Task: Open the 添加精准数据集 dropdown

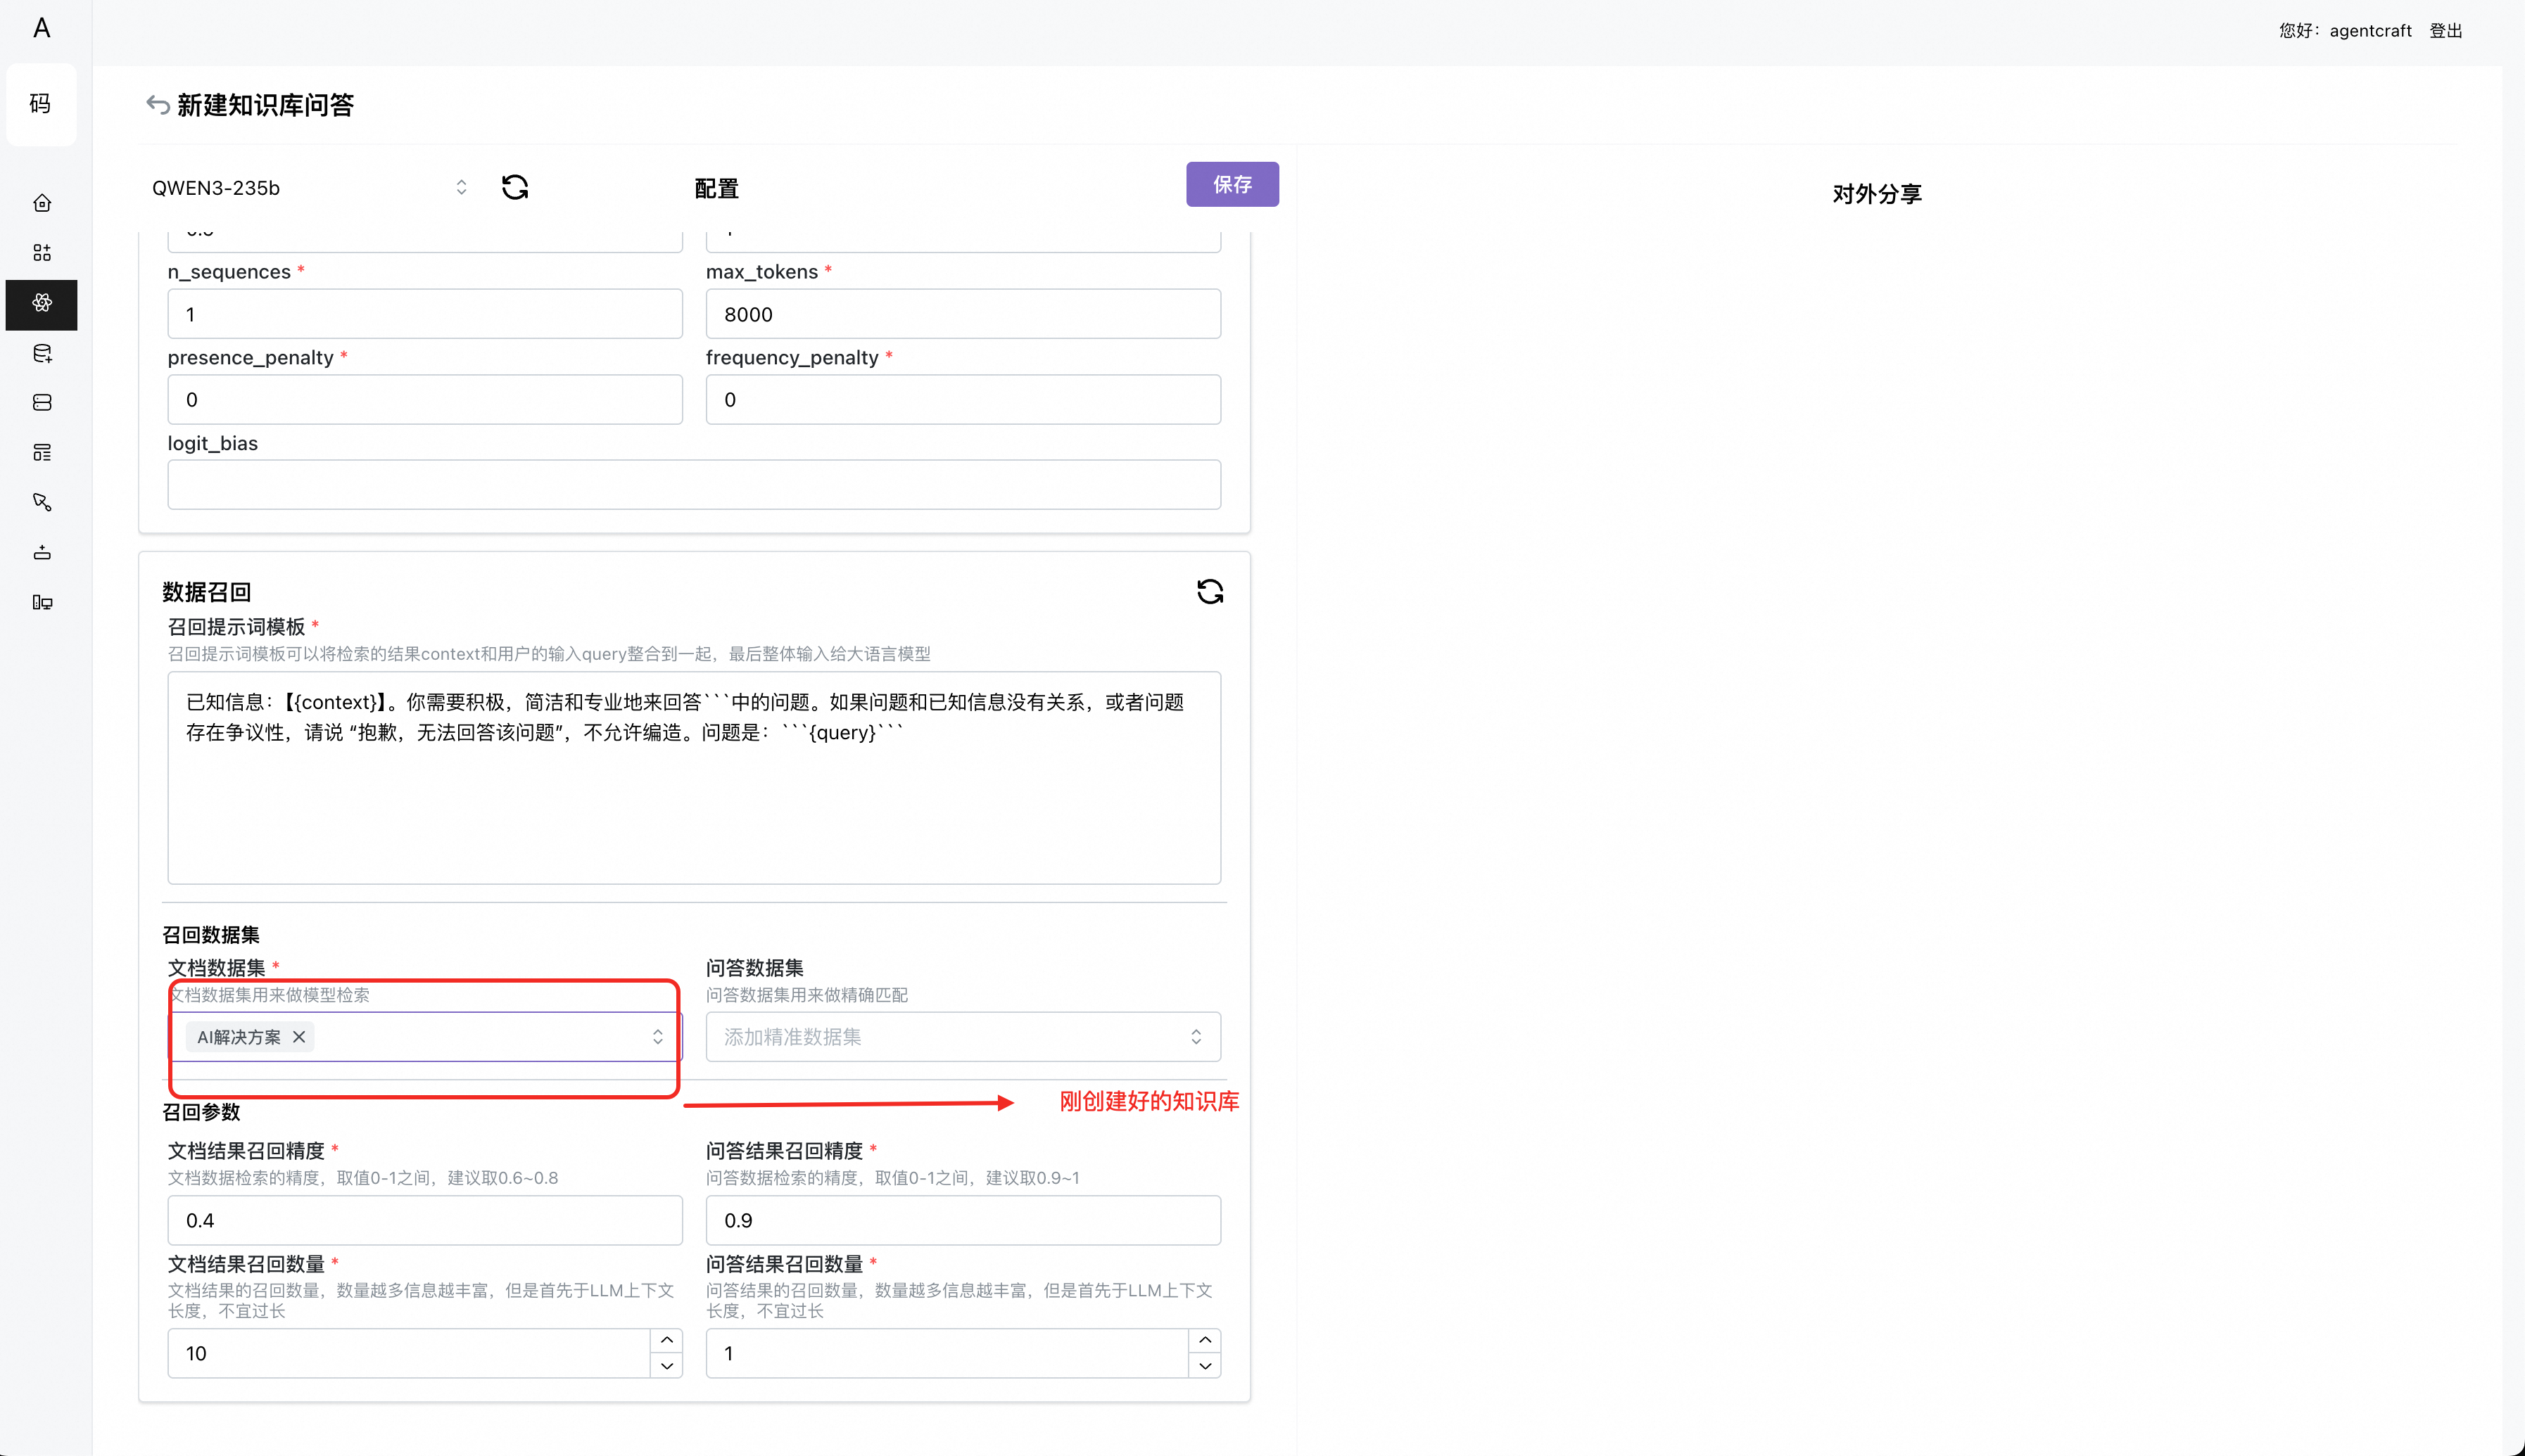Action: coord(963,1037)
